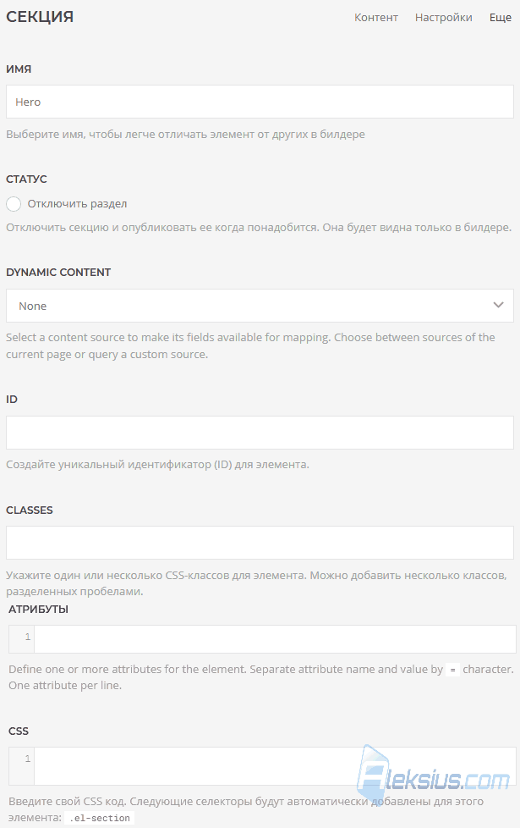520x828 pixels.
Task: Click the Секция panel heading
Action: (40, 17)
